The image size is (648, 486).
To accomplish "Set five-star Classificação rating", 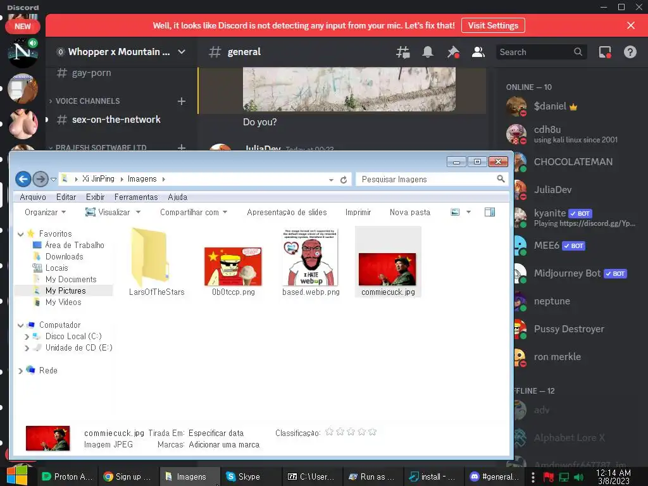I will pyautogui.click(x=372, y=432).
